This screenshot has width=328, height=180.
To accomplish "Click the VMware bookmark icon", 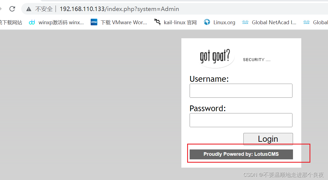I will coord(94,22).
